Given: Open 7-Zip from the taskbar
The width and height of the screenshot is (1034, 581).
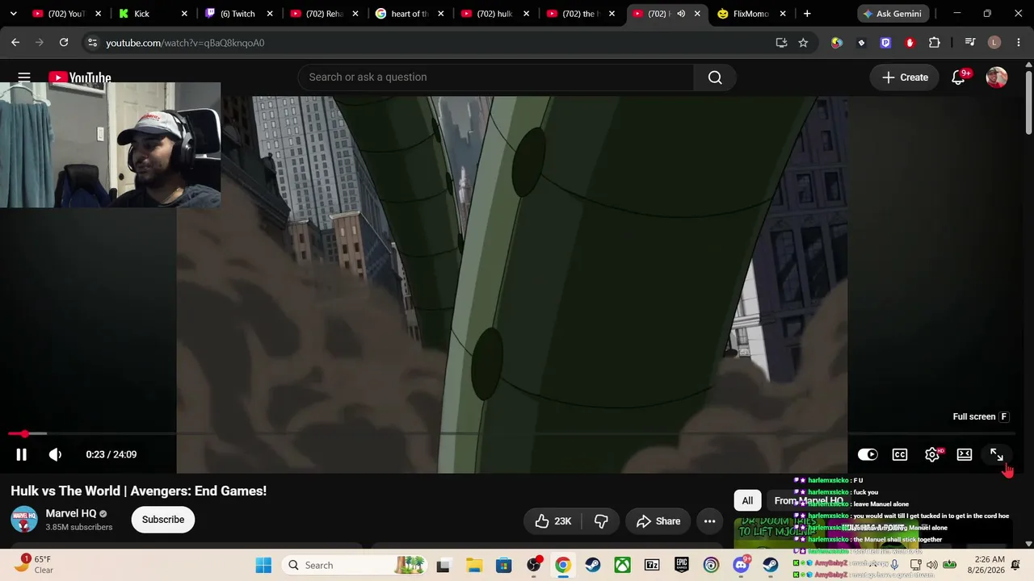Looking at the screenshot, I should tap(652, 565).
